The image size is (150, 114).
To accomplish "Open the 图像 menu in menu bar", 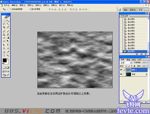I will (22, 5).
